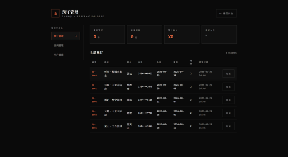Click phone number 186****0921
288x157 pixels.
pos(145,74)
